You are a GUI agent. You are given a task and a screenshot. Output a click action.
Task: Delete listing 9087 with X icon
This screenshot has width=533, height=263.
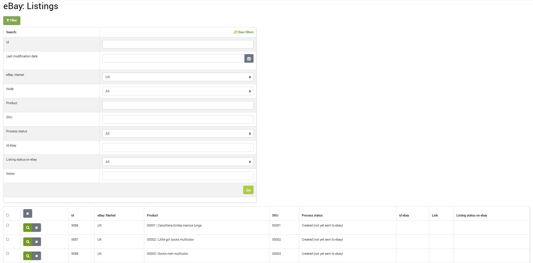[x=37, y=242]
